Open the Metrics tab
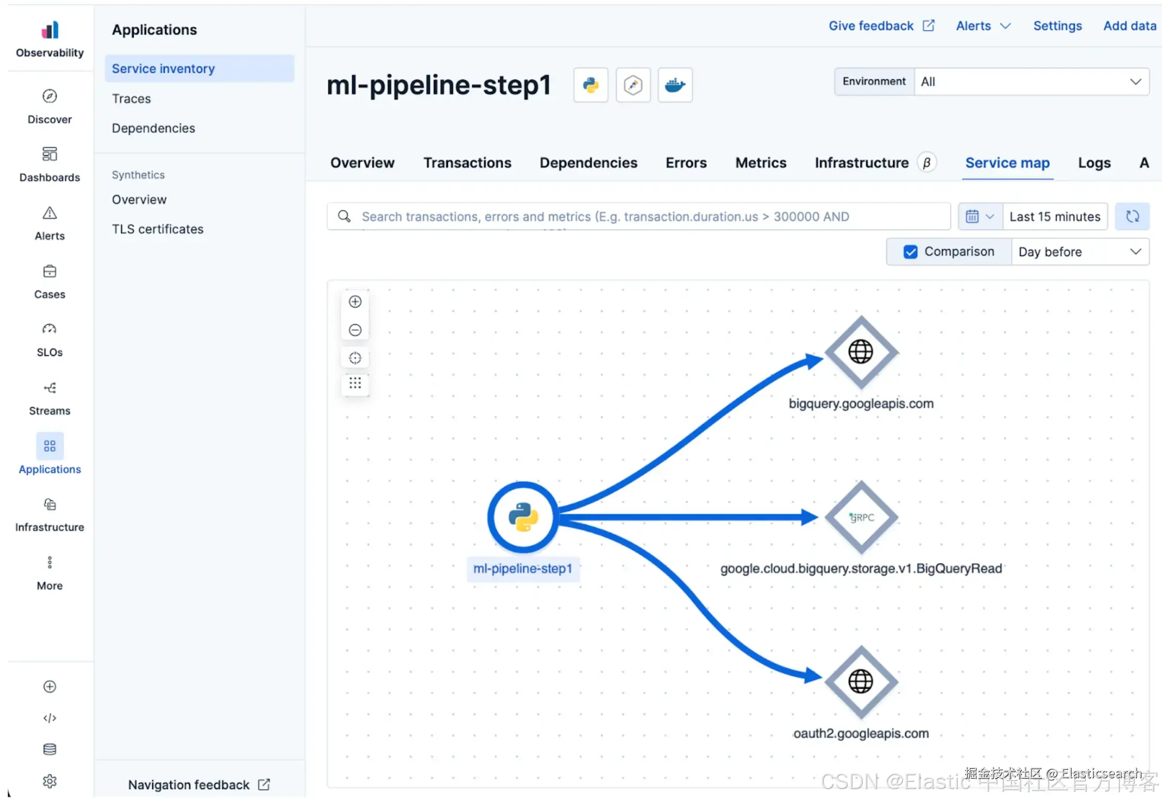Screen dimensions: 1162x800 pos(760,163)
